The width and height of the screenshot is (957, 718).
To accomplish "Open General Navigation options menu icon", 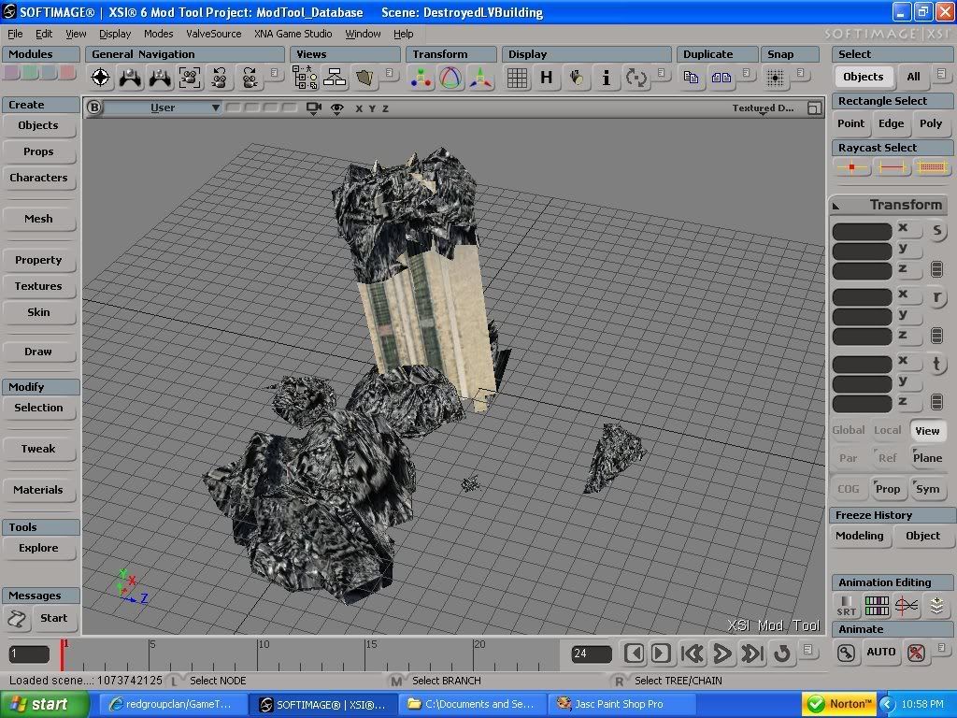I will coord(274,73).
